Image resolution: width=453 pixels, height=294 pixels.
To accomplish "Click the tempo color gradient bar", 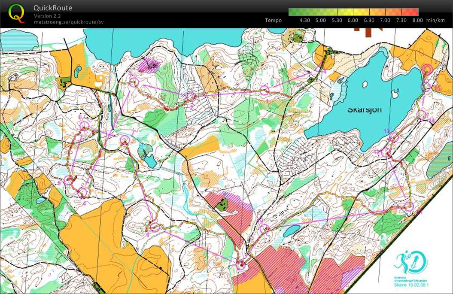I will (x=353, y=12).
